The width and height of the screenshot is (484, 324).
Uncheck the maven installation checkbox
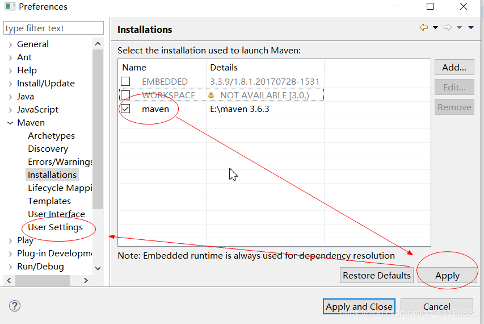point(125,109)
